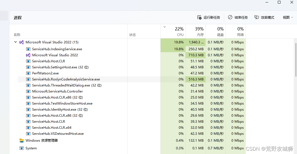Sort by the 名称 column header

coord(68,31)
